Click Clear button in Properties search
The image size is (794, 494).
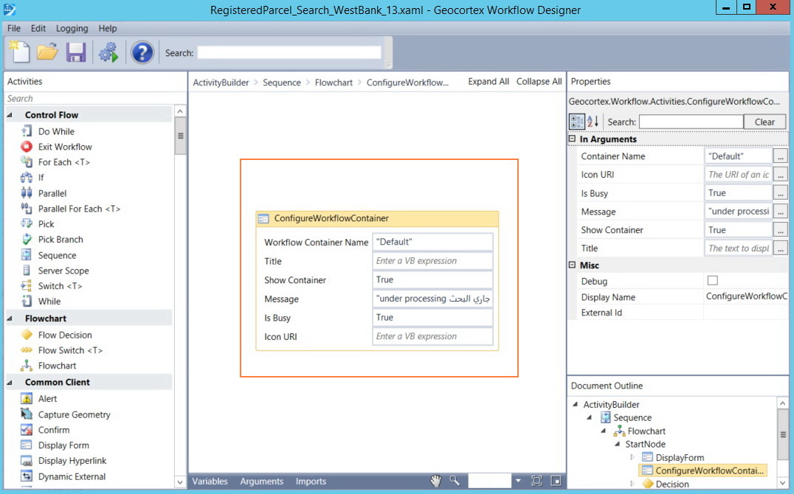pyautogui.click(x=764, y=122)
